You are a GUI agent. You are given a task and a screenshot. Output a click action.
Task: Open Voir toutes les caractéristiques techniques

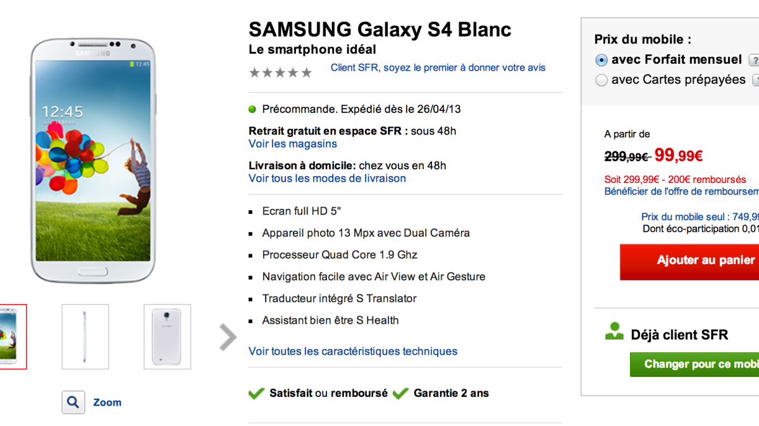pyautogui.click(x=353, y=351)
